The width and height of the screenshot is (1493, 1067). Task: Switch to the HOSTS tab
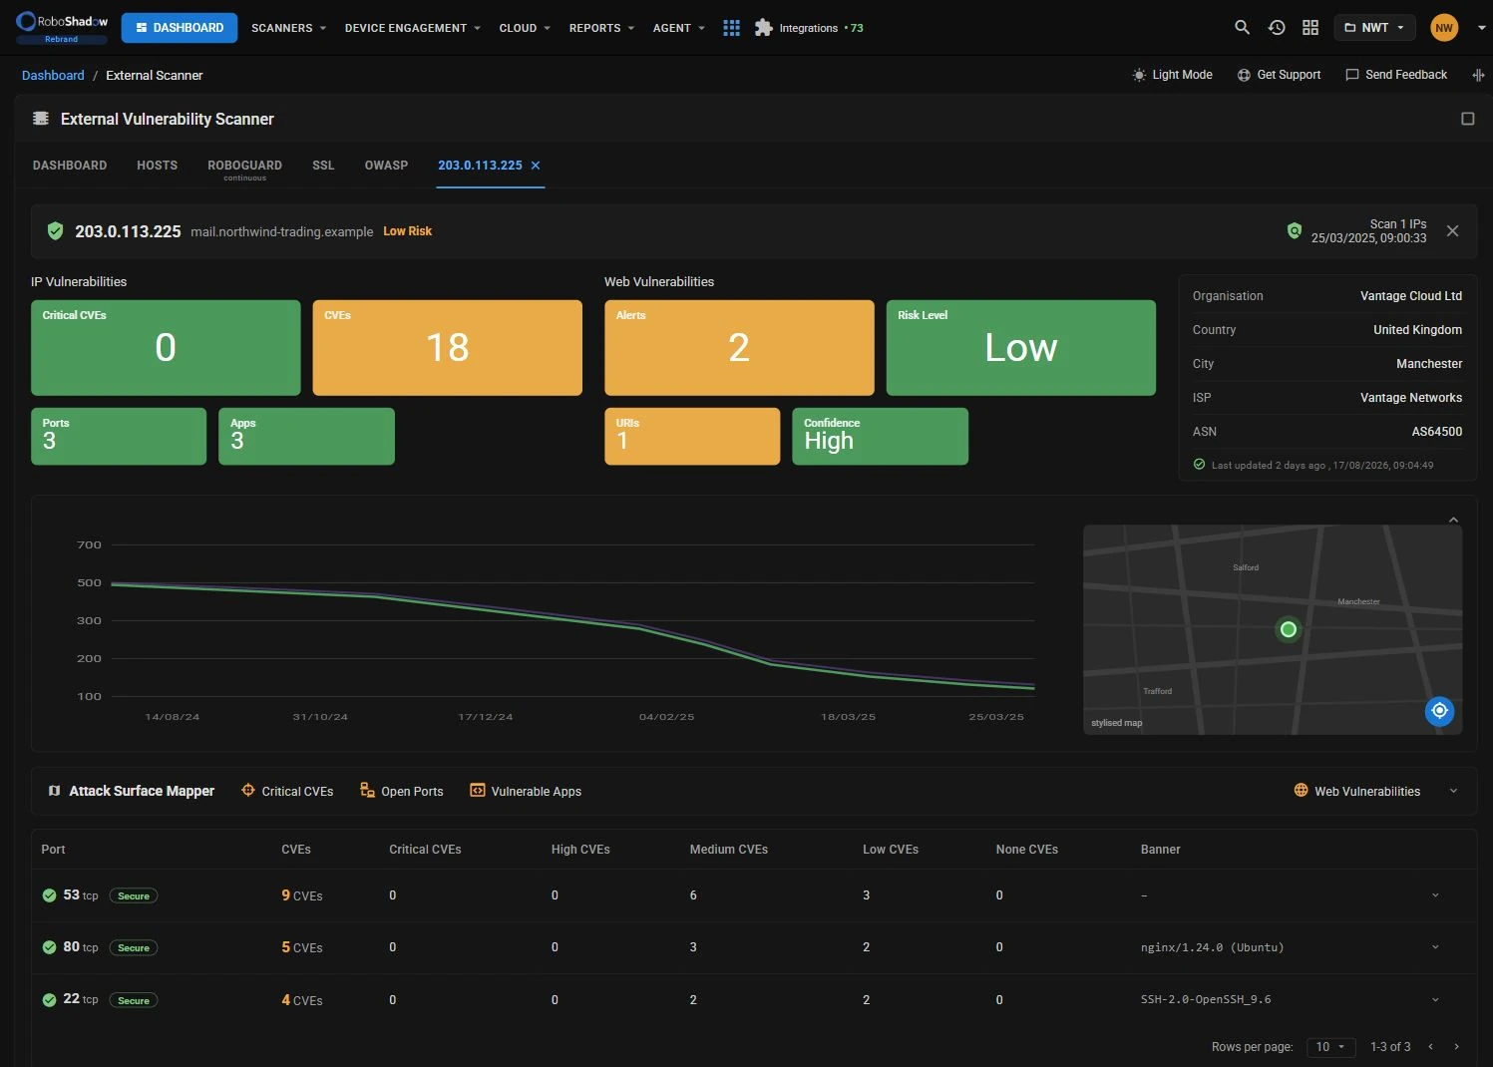click(157, 166)
